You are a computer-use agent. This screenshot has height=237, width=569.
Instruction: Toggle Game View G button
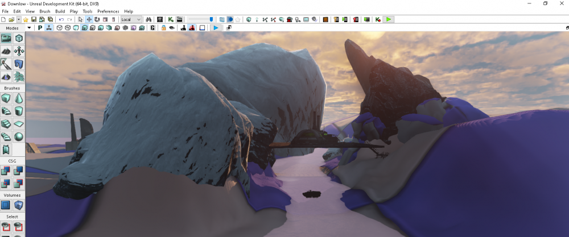click(x=152, y=28)
